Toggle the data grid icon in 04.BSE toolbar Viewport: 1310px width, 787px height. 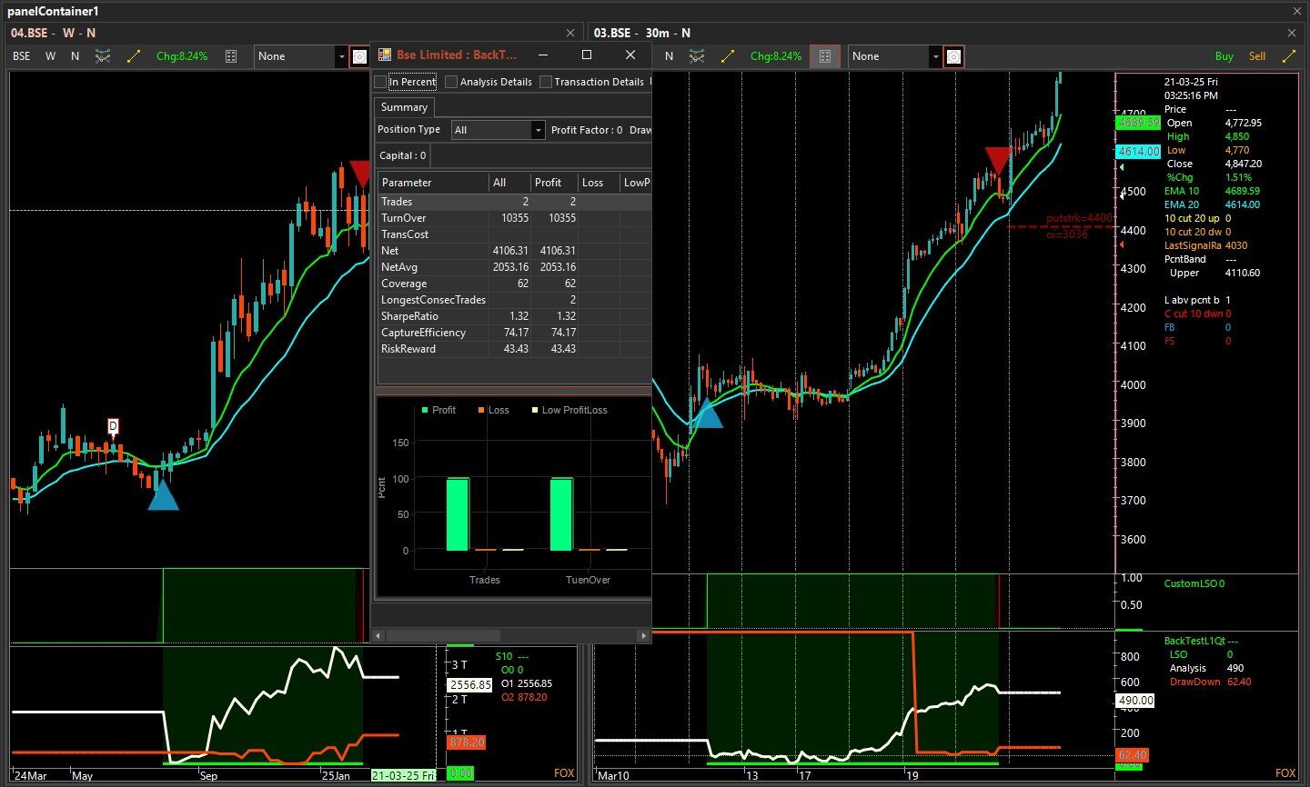tap(231, 56)
